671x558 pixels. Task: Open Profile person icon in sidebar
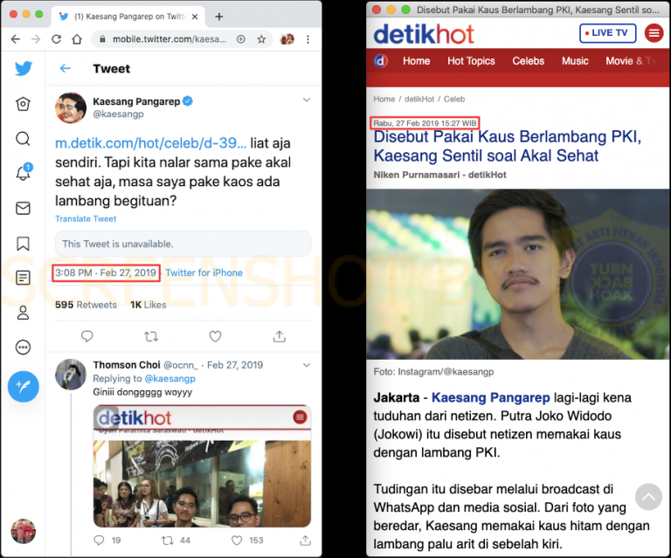coord(23,313)
